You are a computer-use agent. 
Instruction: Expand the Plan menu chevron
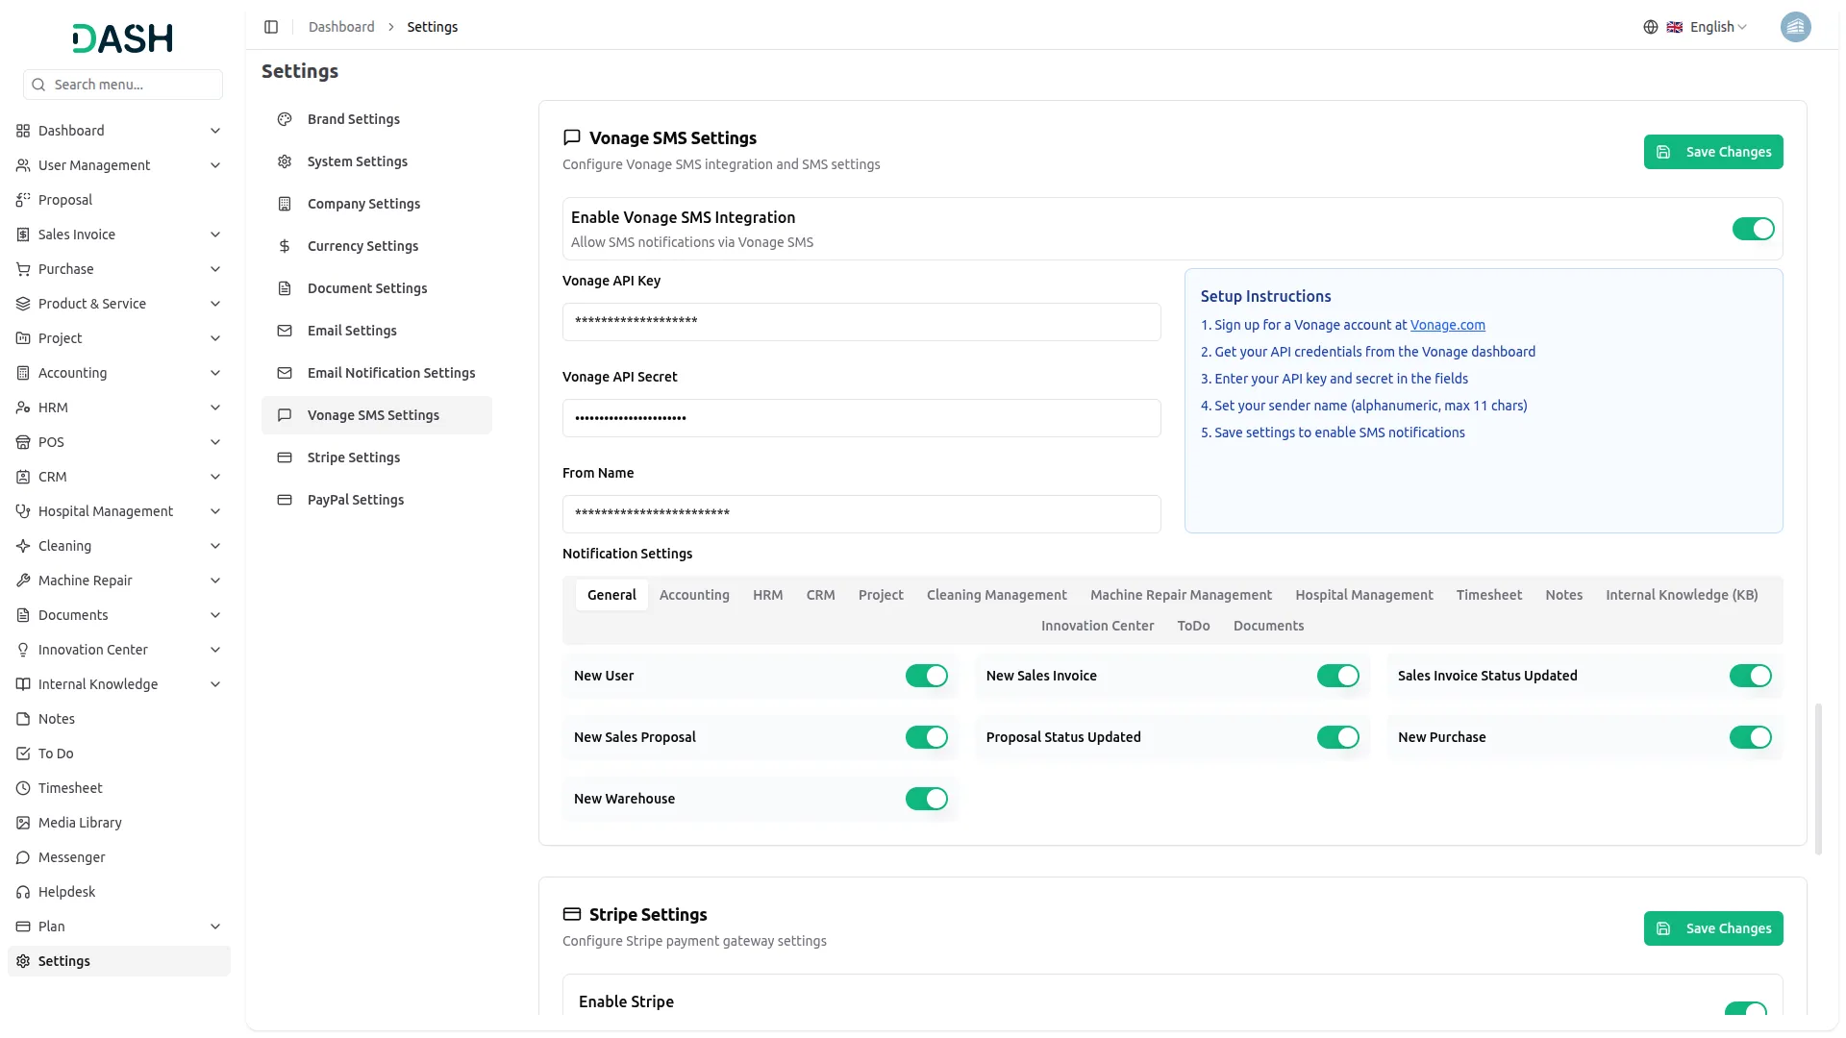coord(215,927)
